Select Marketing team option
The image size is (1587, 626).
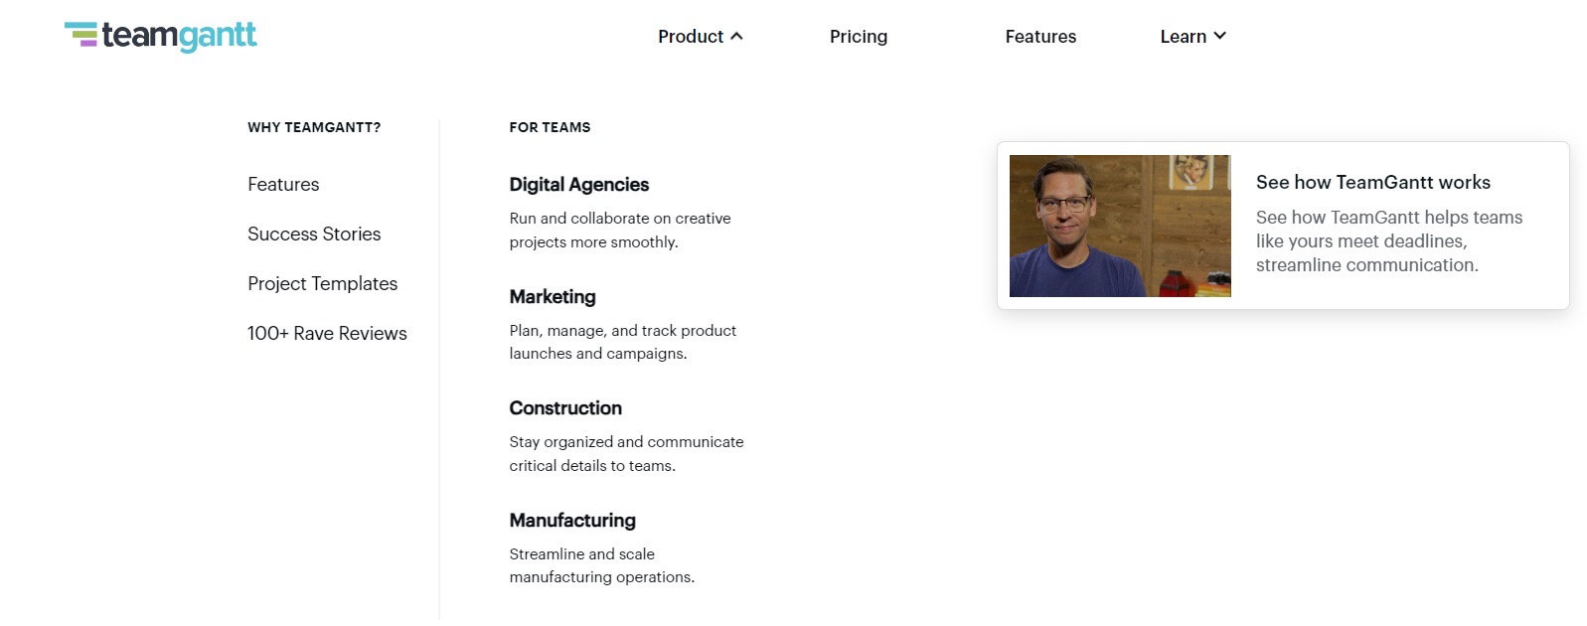(x=553, y=297)
